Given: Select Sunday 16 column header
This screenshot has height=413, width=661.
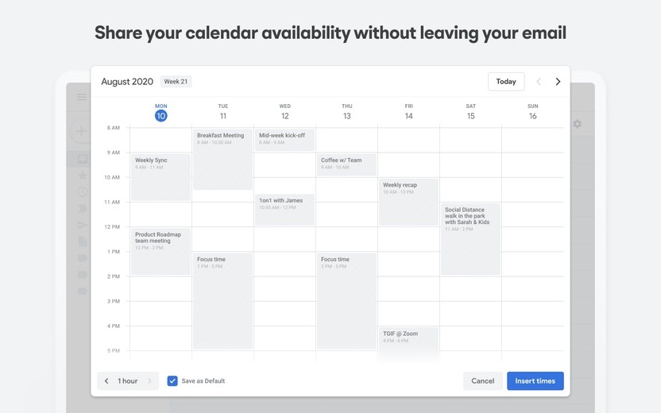Looking at the screenshot, I should coord(533,112).
